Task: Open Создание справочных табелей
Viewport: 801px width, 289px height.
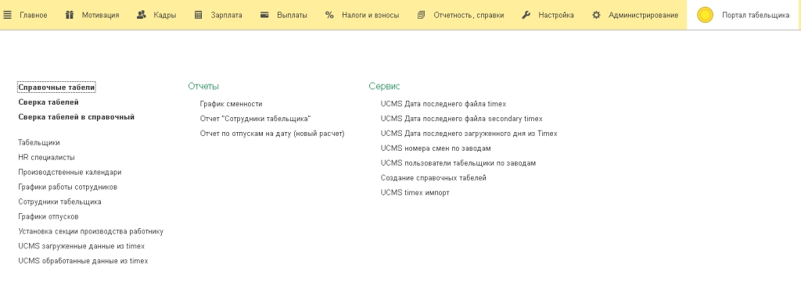Action: (433, 178)
